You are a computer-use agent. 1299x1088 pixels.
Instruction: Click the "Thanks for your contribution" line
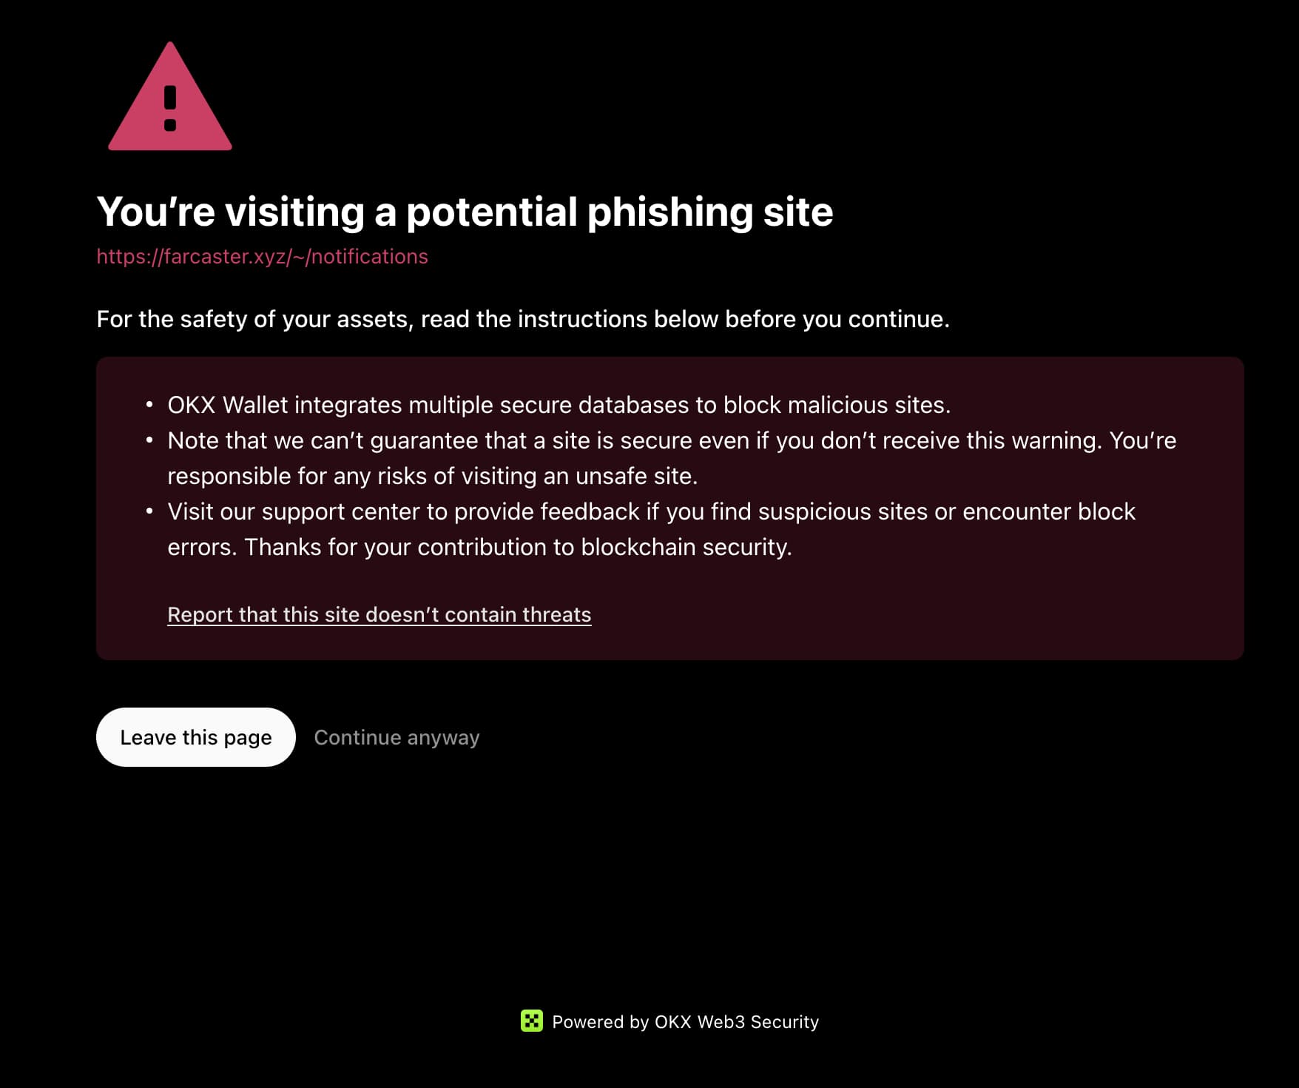(x=518, y=547)
